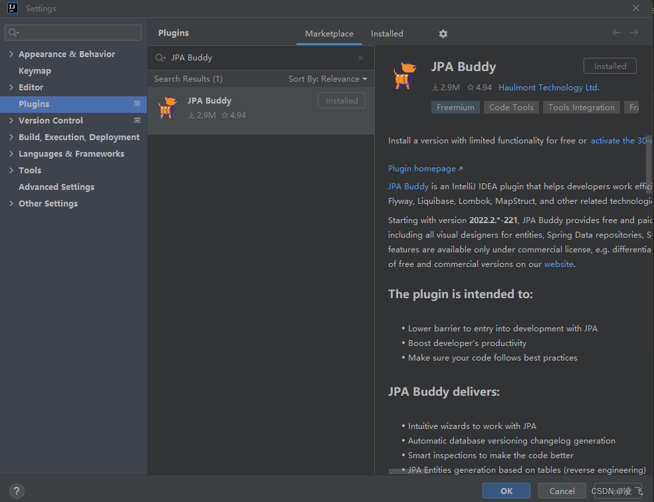Open the Plugin homepage link
654x502 pixels.
click(x=425, y=168)
